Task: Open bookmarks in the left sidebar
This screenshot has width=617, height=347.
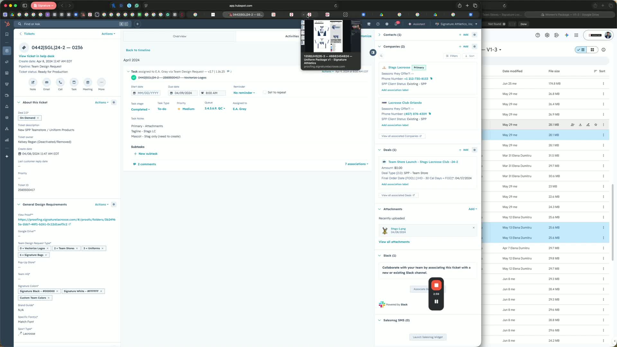Action: coord(7,34)
